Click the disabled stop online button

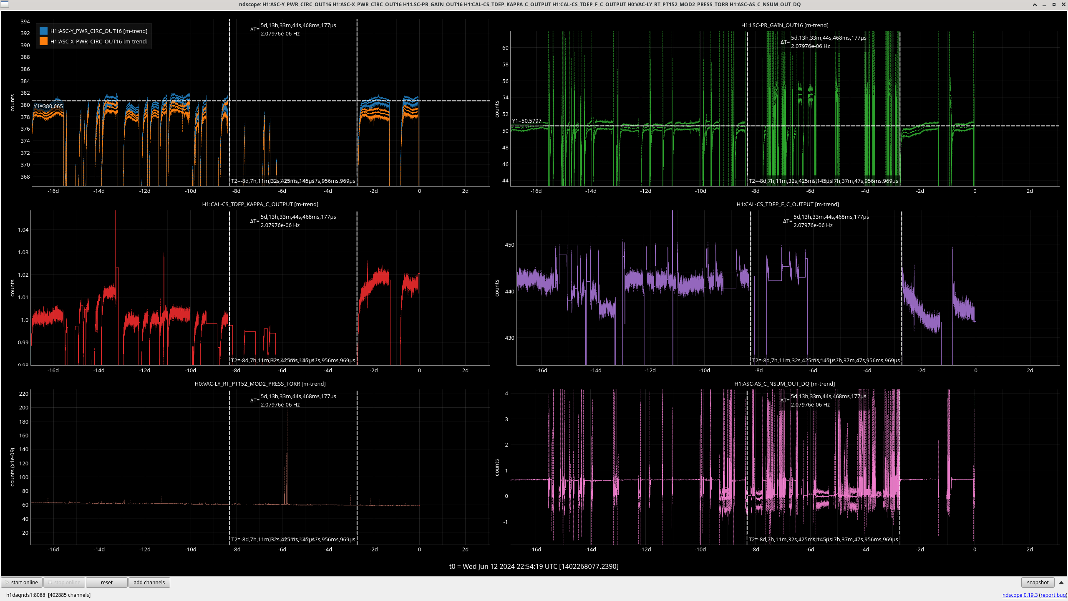[x=64, y=582]
